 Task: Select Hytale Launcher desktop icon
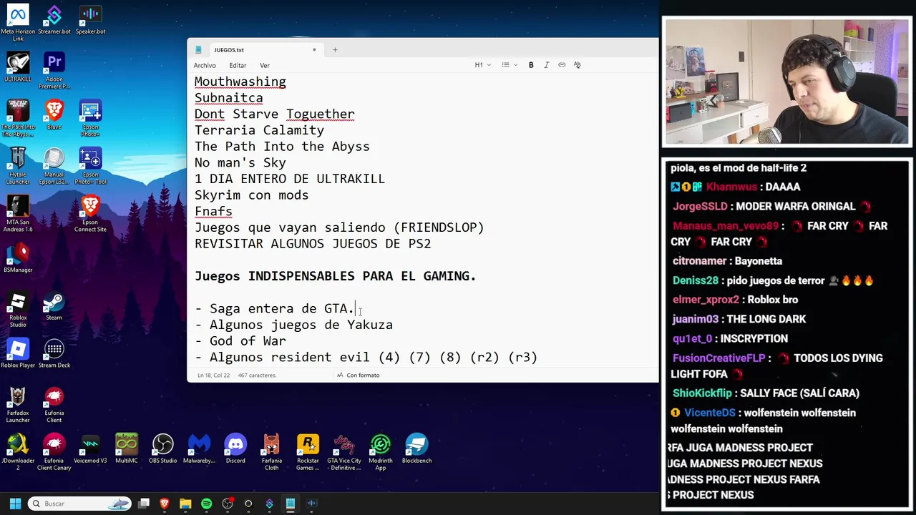tap(18, 166)
